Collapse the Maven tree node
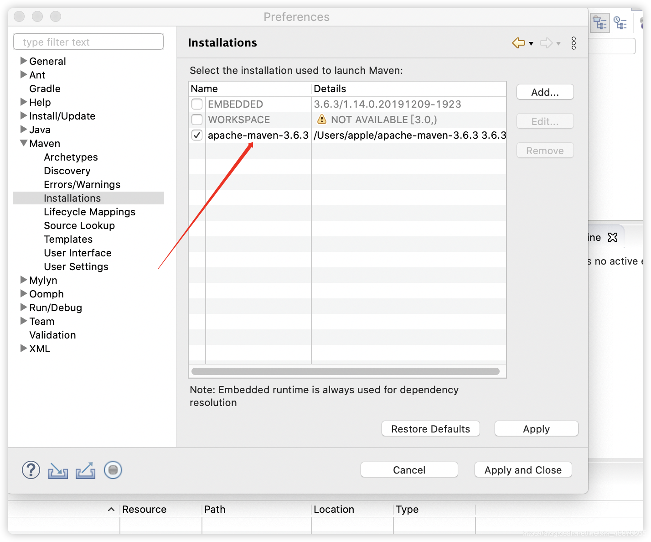Viewport: 651px width, 542px height. [24, 143]
